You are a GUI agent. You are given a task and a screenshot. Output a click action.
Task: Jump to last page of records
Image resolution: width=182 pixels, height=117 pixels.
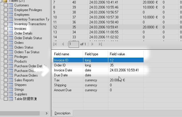(x=100, y=44)
